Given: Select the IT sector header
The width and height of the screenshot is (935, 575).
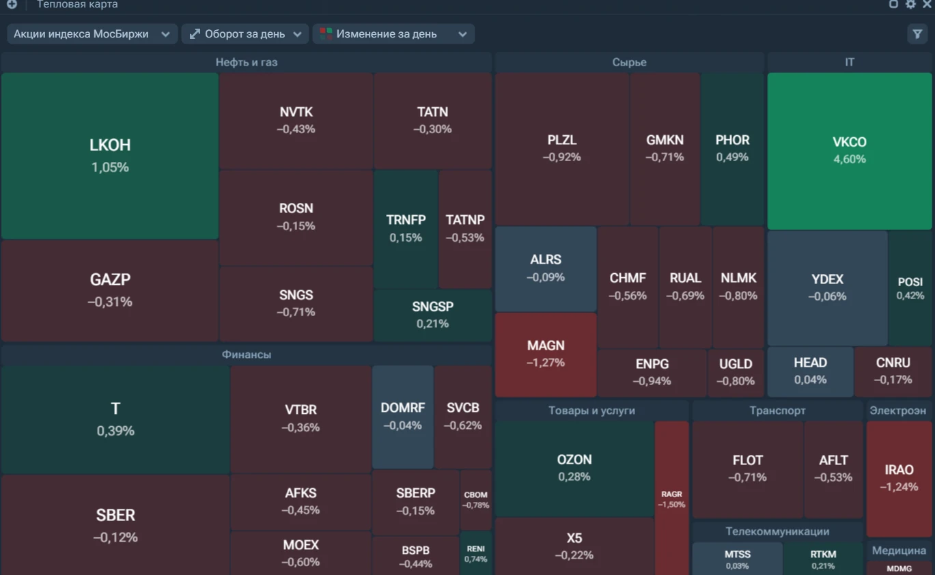Looking at the screenshot, I should click(x=850, y=62).
